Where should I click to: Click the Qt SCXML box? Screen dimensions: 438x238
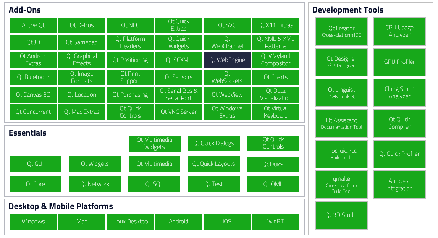pos(178,60)
